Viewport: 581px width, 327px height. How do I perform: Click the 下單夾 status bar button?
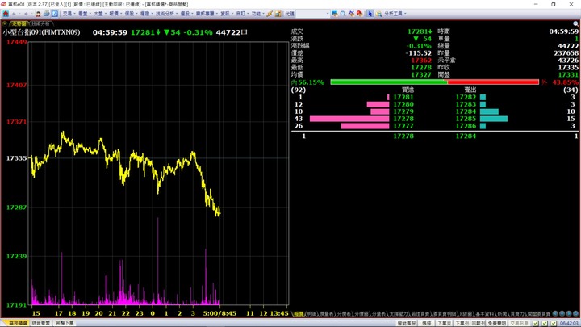click(444, 323)
